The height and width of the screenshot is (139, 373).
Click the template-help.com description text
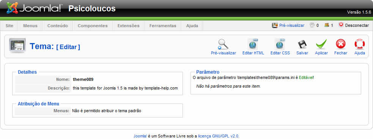(x=125, y=88)
